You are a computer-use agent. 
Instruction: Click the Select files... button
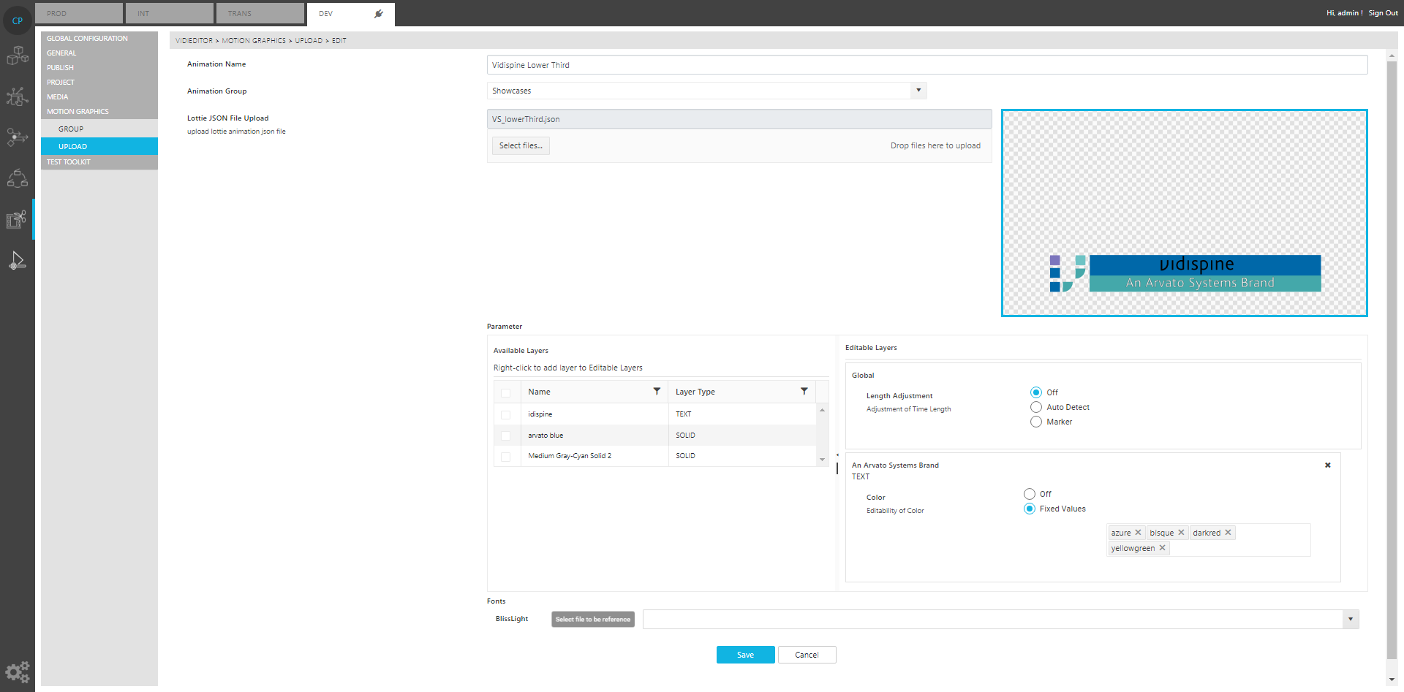point(521,145)
